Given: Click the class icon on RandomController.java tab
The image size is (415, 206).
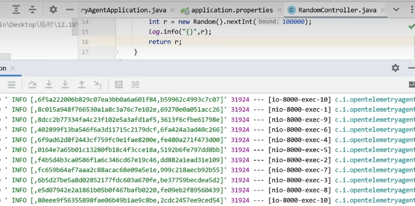Looking at the screenshot, I should point(291,10).
